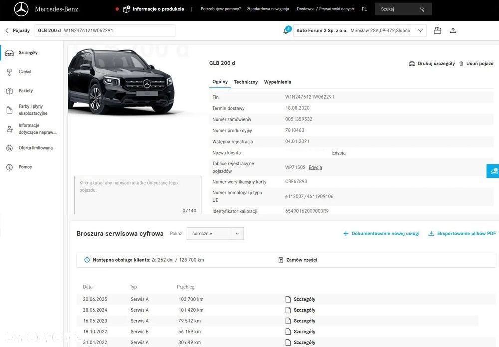Click Numer zamówienia value 0051359532
The image size is (499, 347).
299,119
